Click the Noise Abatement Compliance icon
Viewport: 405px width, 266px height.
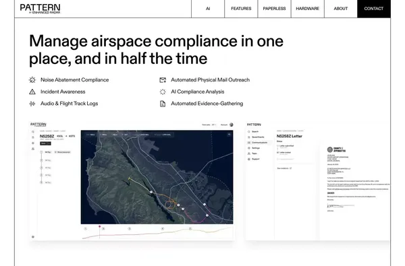pyautogui.click(x=32, y=80)
